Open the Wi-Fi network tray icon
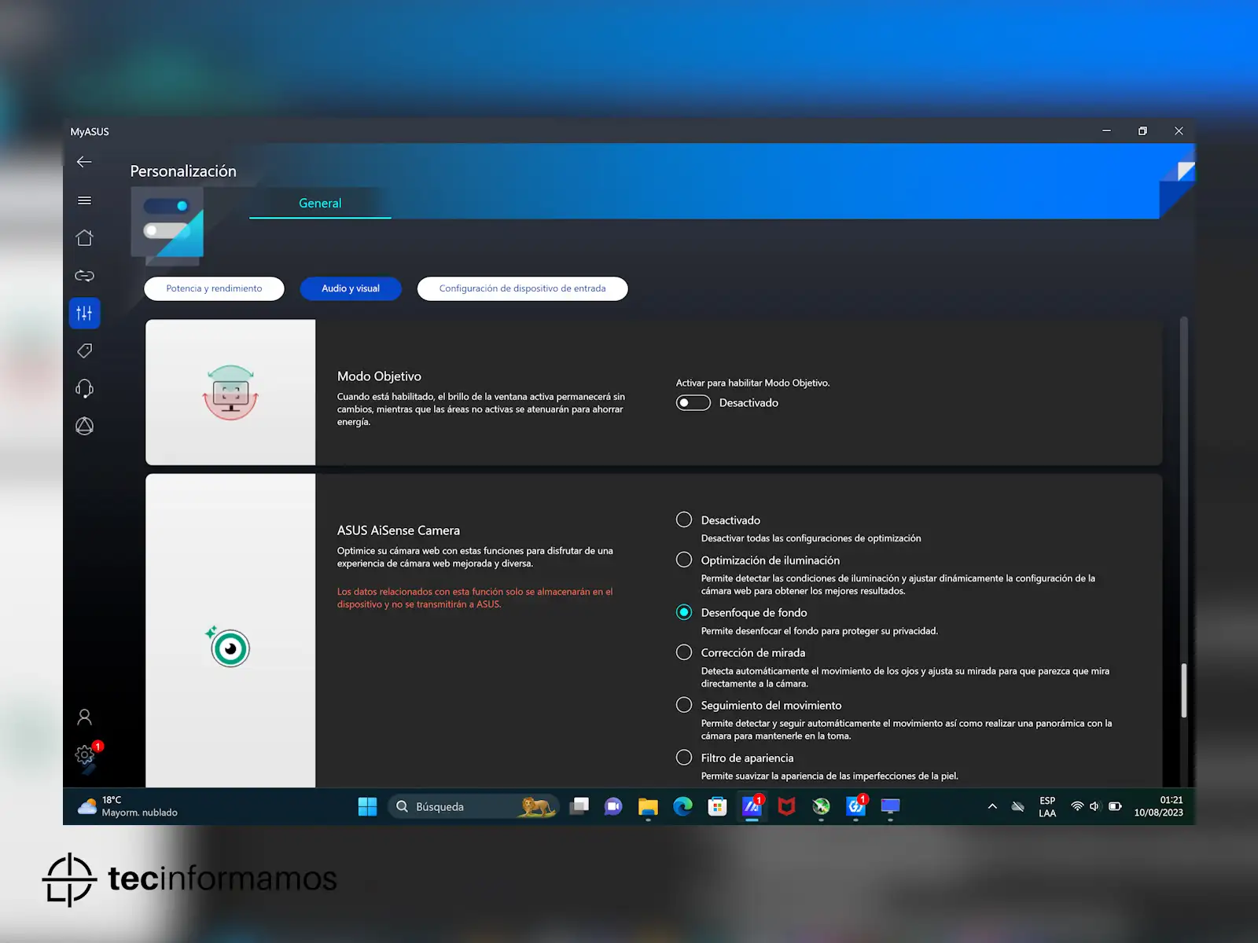 1077,806
